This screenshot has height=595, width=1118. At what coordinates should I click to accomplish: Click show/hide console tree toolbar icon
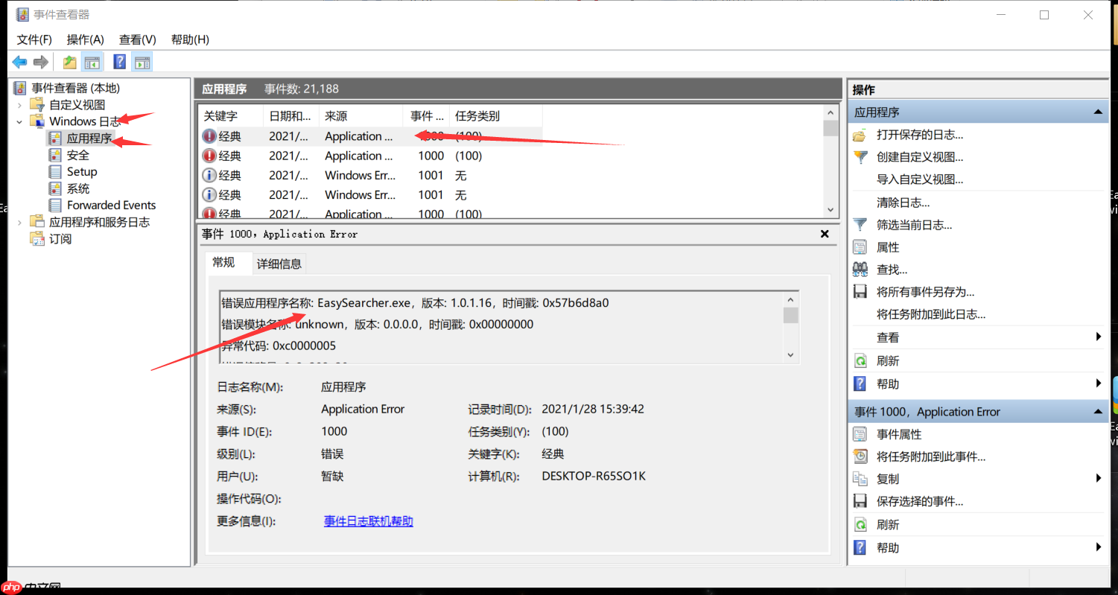92,62
